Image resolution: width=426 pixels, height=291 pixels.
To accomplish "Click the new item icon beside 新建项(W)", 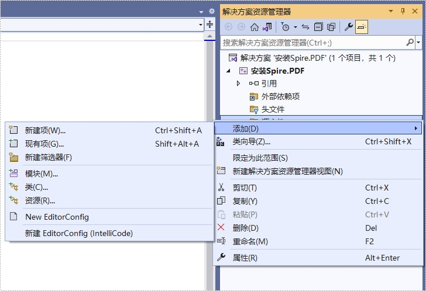I will coord(13,130).
